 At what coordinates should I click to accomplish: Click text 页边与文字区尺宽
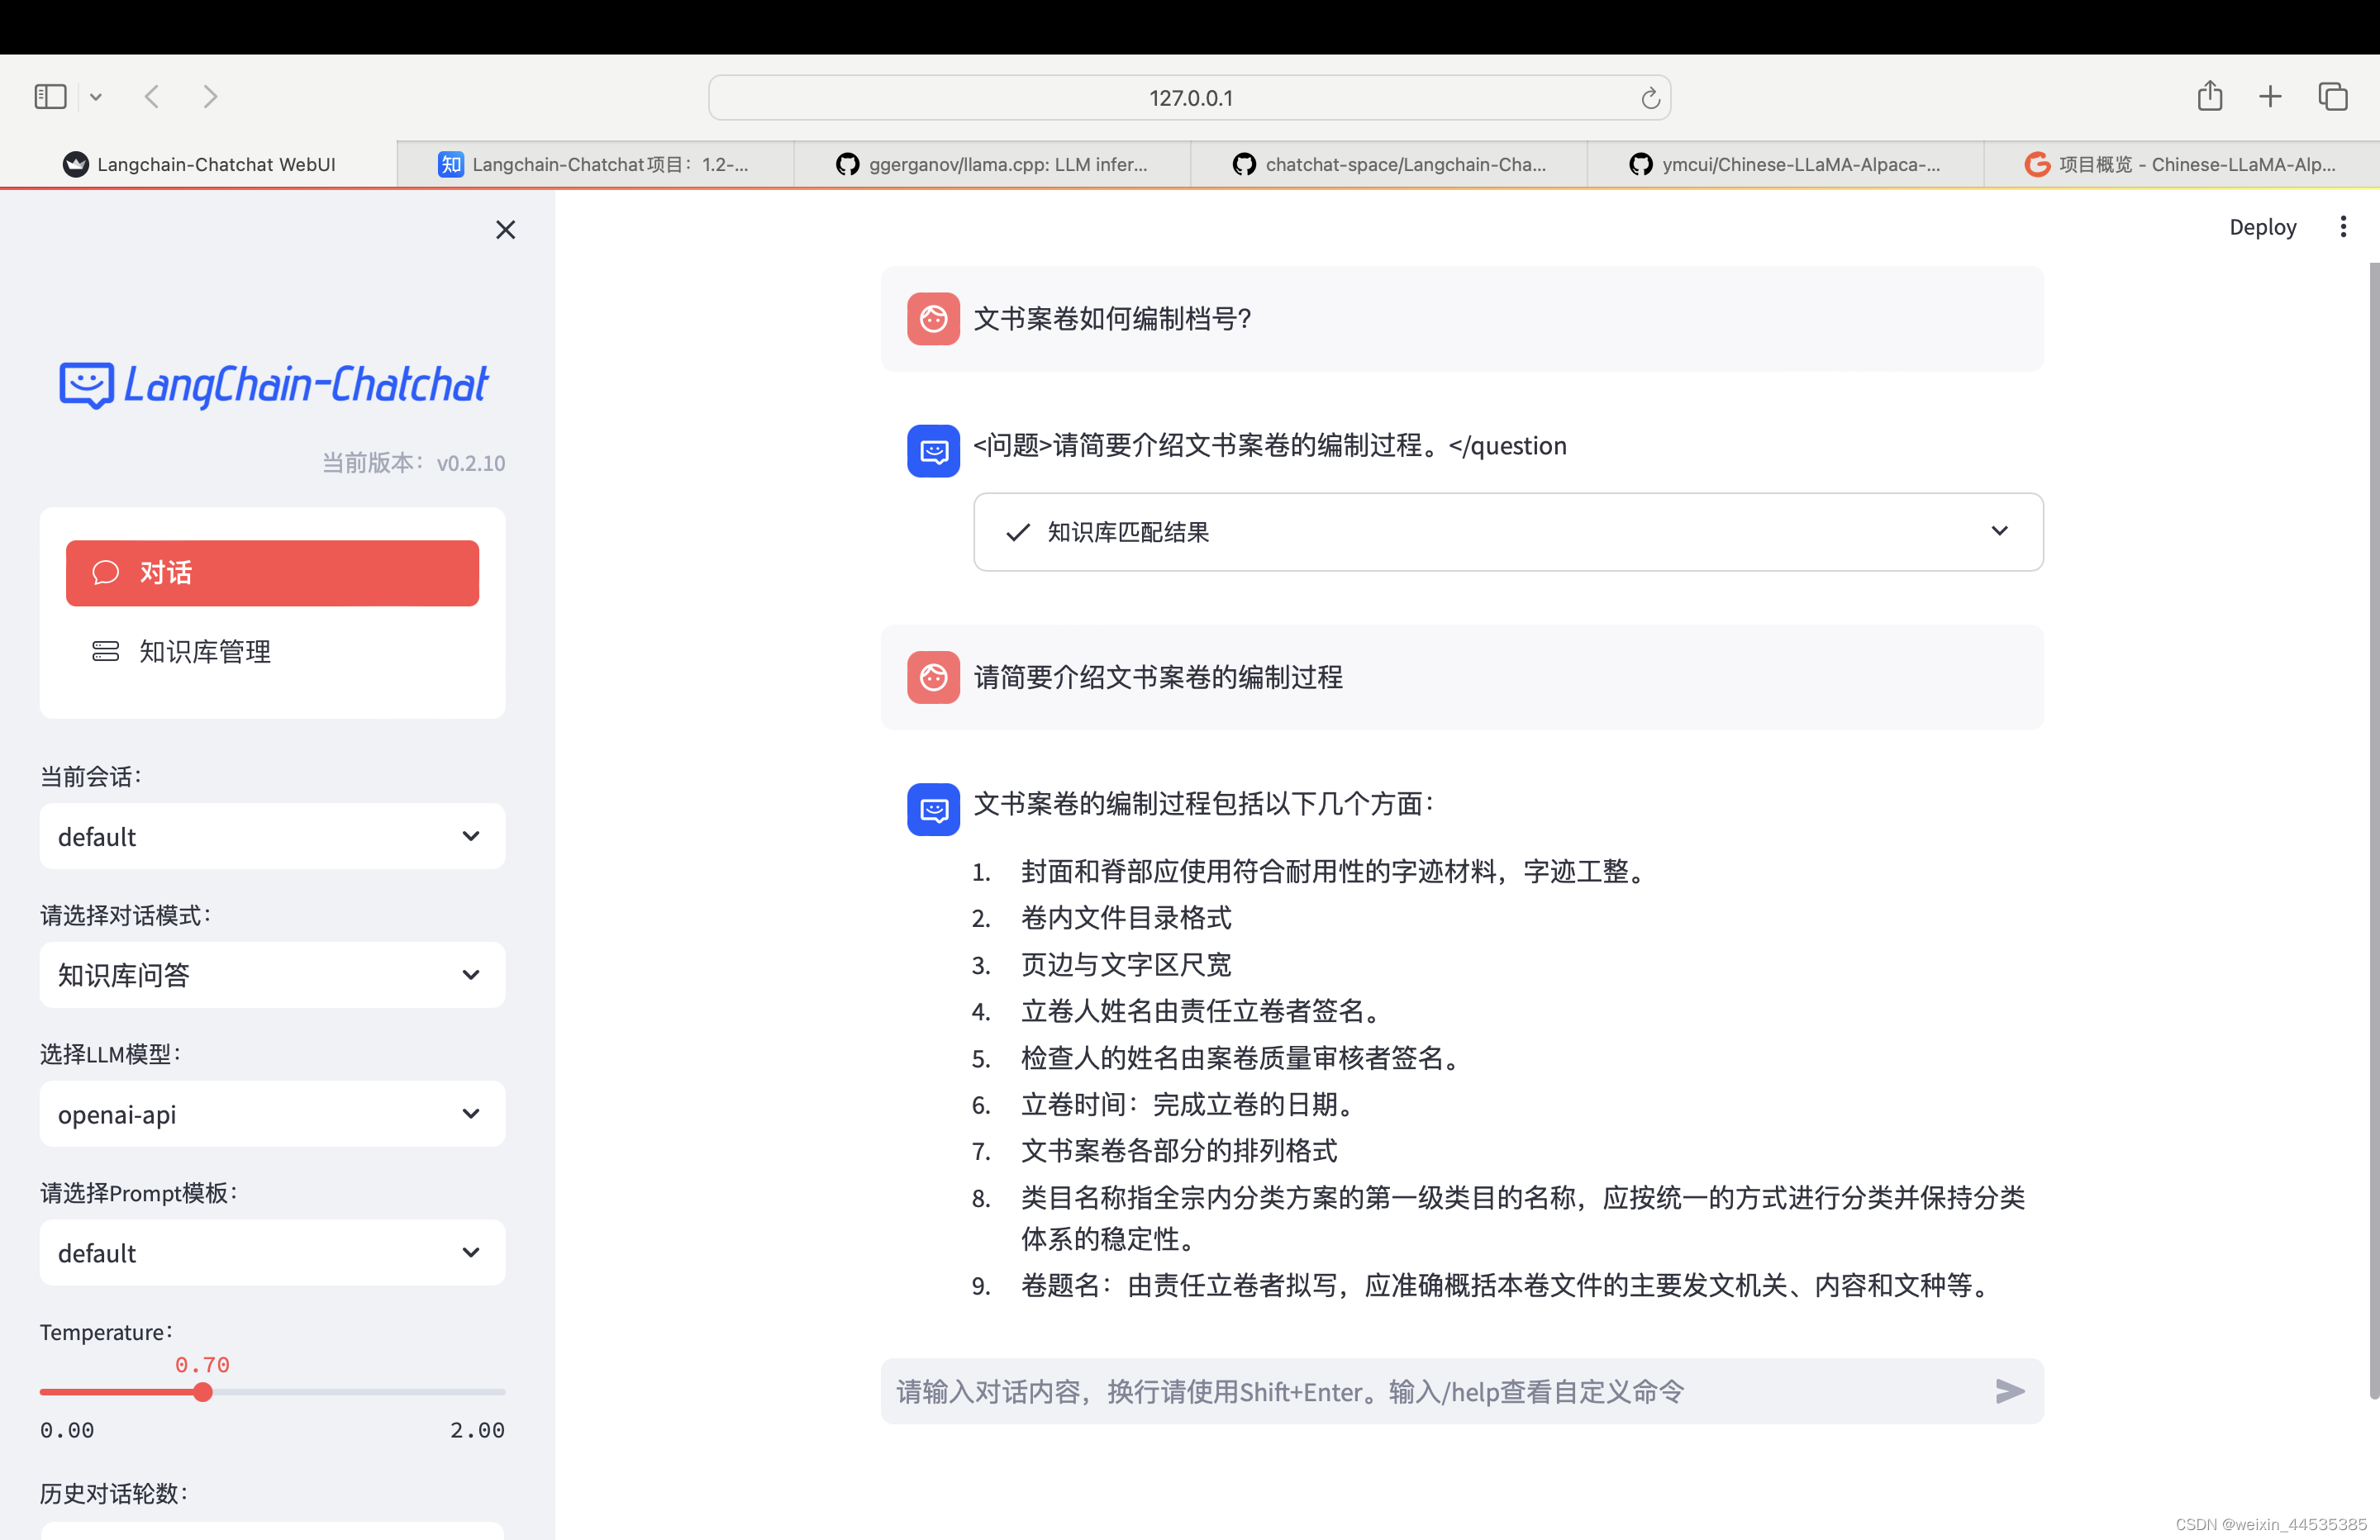coord(1126,965)
